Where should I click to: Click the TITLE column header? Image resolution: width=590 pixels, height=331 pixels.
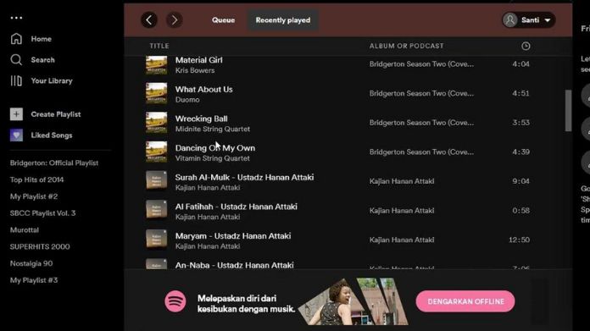159,46
